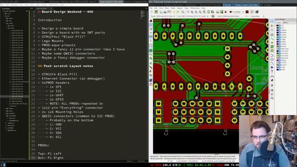
Task: Click the Print board icon
Action: [x=165, y=12]
